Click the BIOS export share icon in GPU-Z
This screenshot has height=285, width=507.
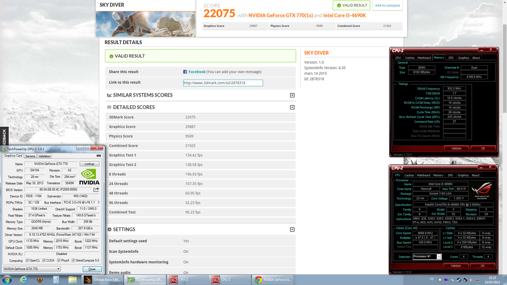point(96,190)
